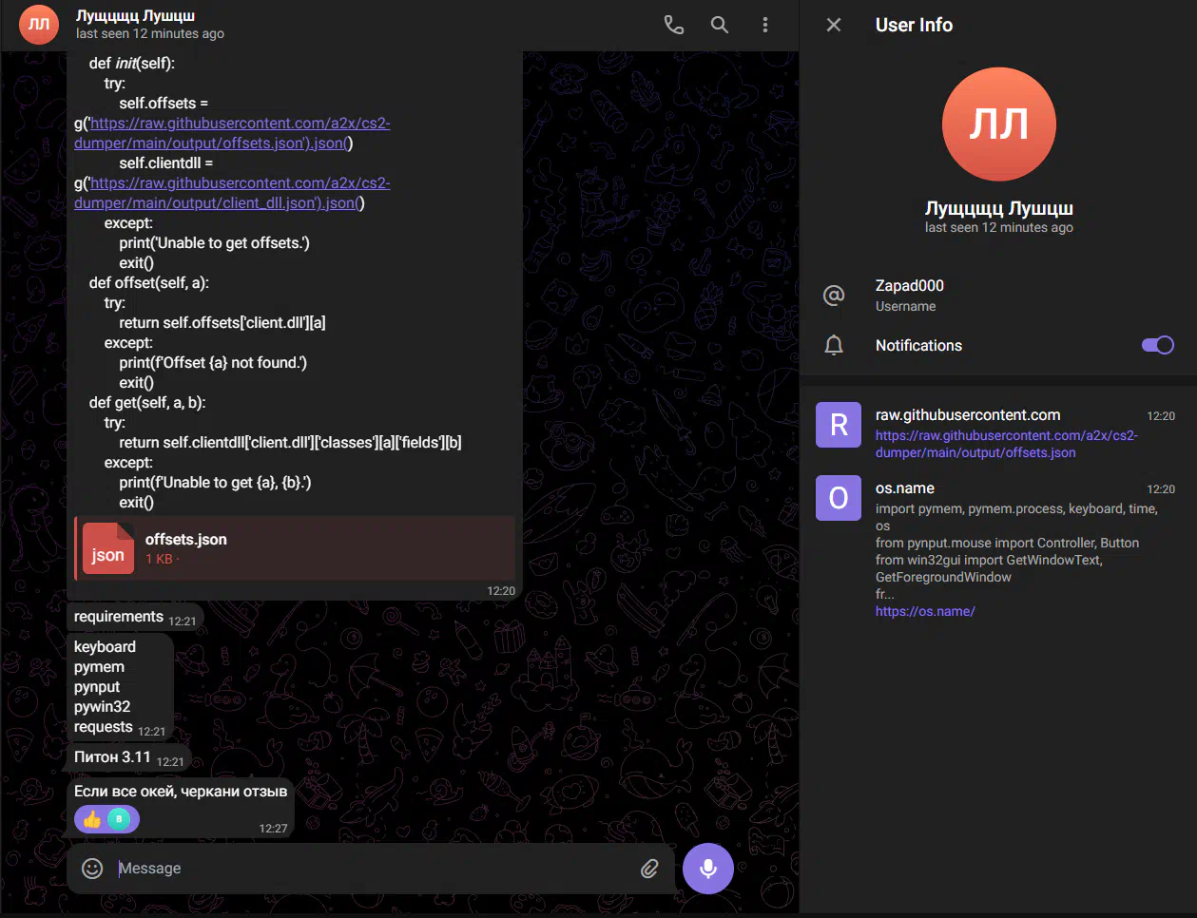Record a voice message with microphone button
The height and width of the screenshot is (918, 1197).
pos(707,868)
